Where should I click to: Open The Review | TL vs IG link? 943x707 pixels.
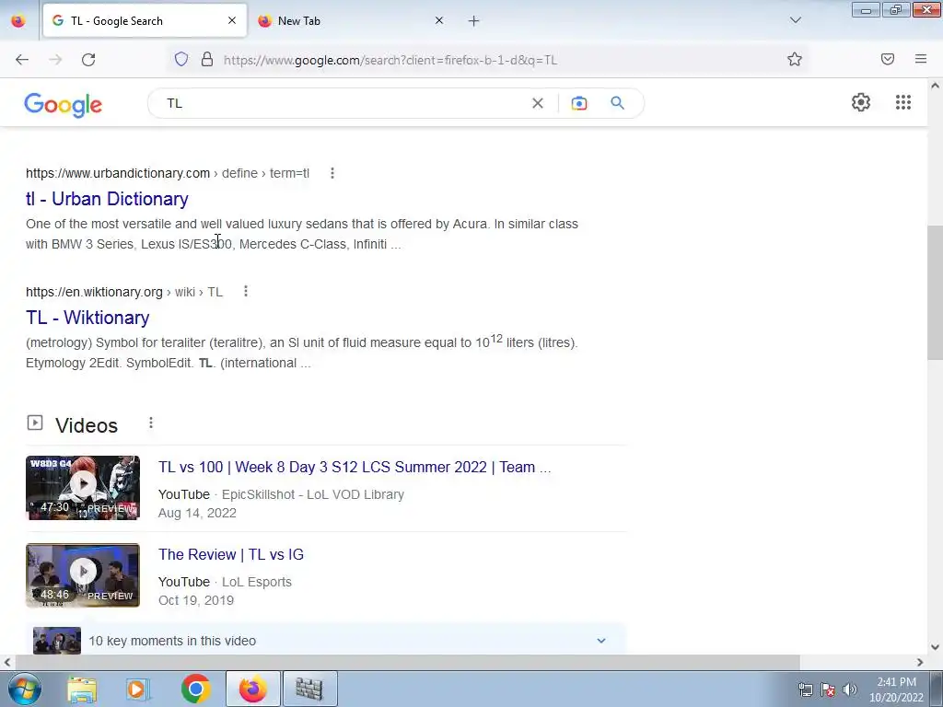(x=231, y=554)
